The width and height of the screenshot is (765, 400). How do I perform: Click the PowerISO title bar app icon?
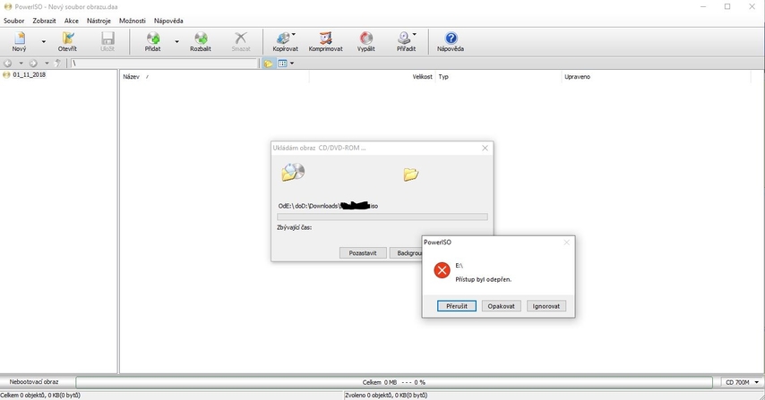(8, 7)
